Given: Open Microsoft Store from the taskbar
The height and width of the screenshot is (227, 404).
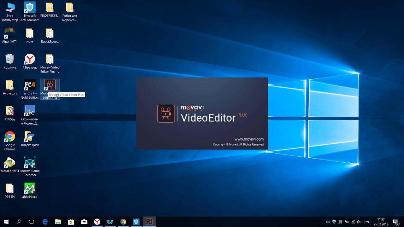Looking at the screenshot, I should (71, 222).
